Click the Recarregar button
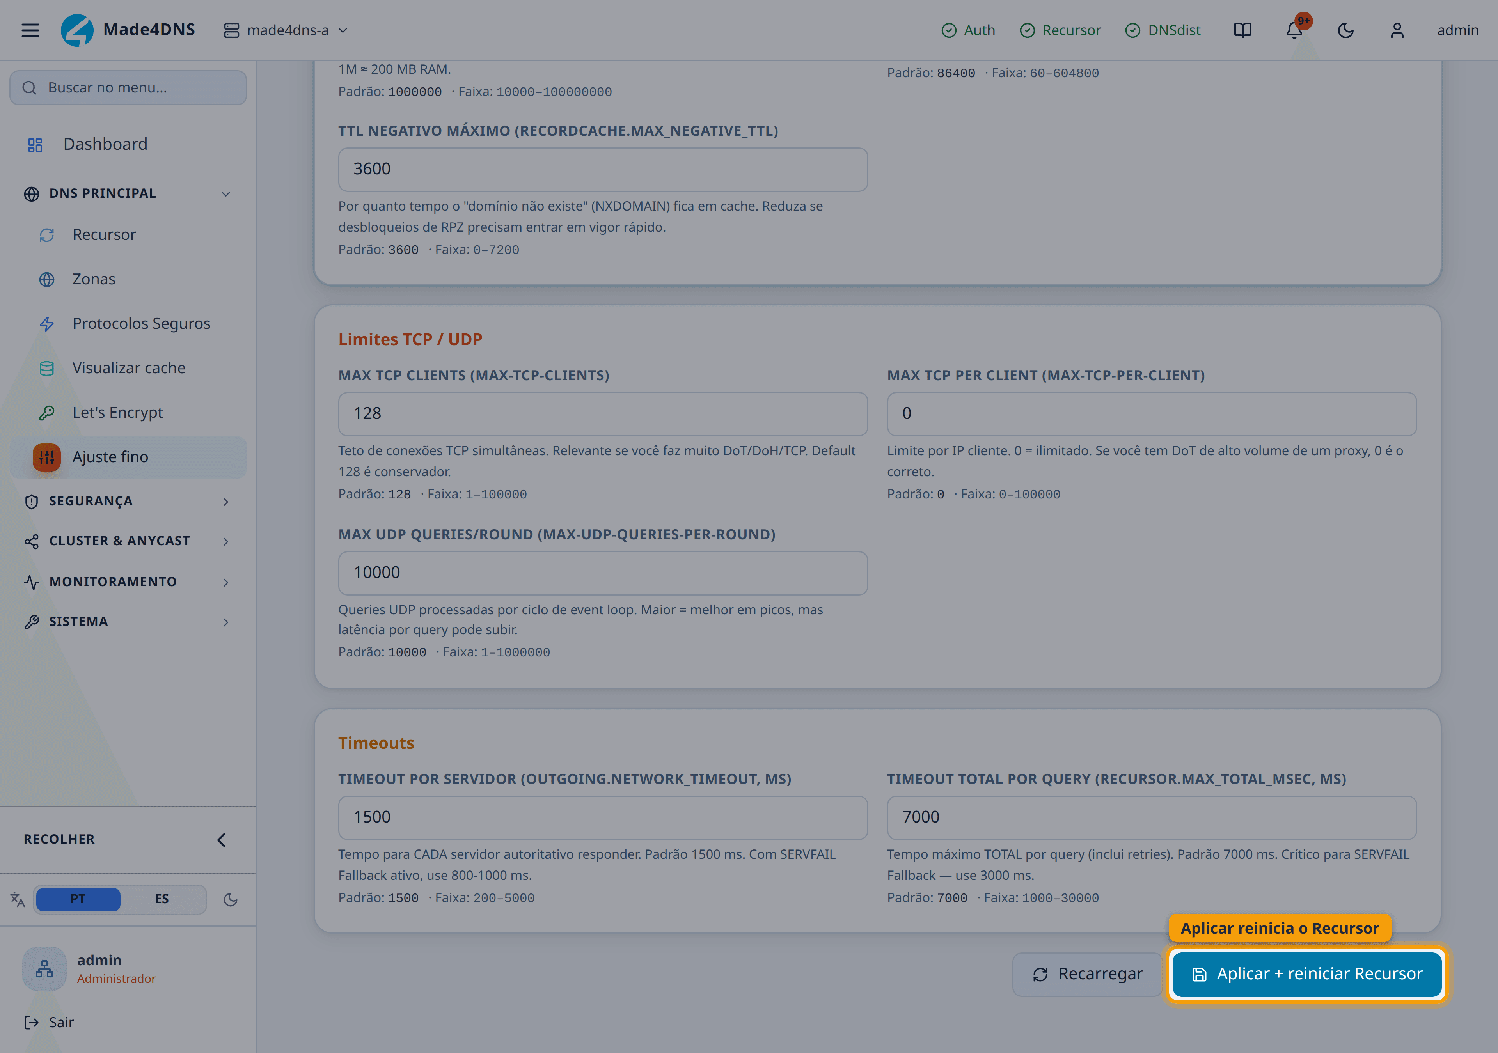1498x1053 pixels. 1088,974
